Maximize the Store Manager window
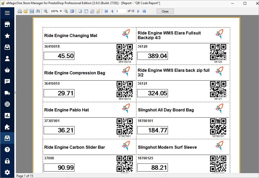Image resolution: width=259 pixels, height=178 pixels. tap(245, 3)
